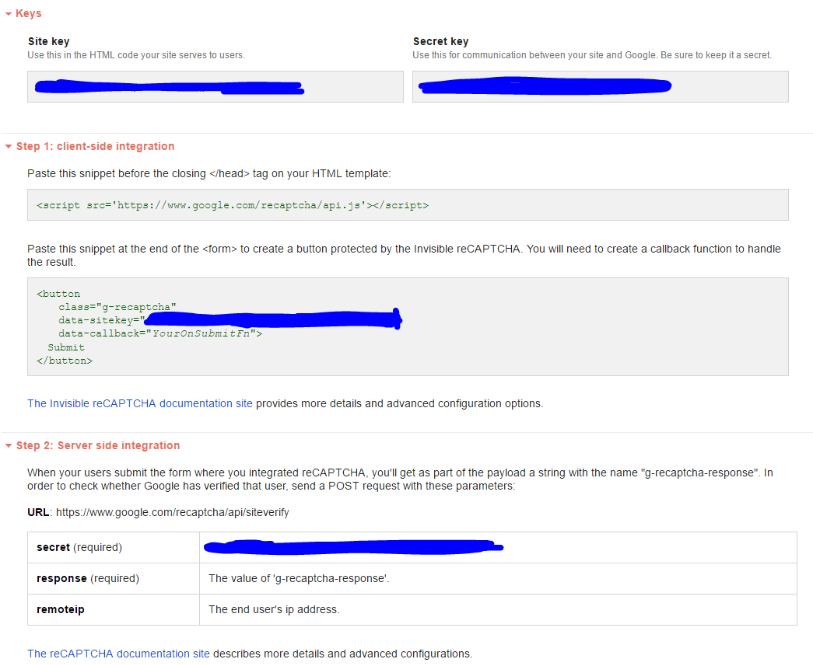The height and width of the screenshot is (666, 813).
Task: Click the 'response (required)' table cell
Action: coord(114,578)
